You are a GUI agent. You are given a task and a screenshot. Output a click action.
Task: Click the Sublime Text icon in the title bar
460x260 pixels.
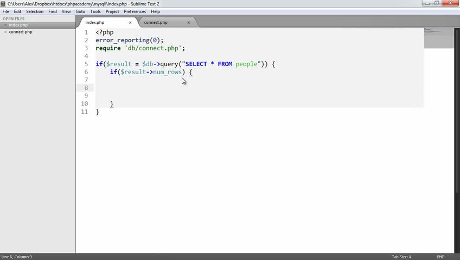(3, 4)
